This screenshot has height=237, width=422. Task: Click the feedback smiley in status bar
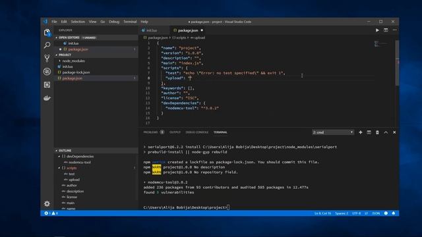pos(386,213)
